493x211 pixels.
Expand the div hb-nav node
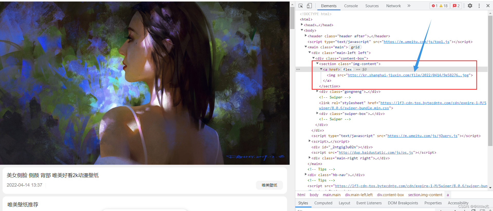pos(306,175)
